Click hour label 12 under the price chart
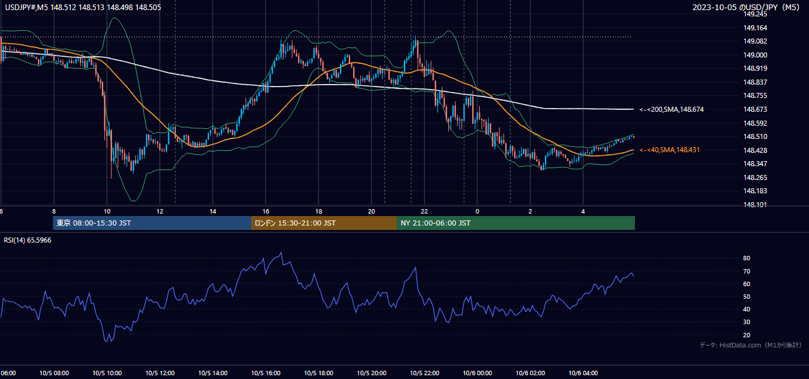The image size is (809, 379). tap(160, 211)
